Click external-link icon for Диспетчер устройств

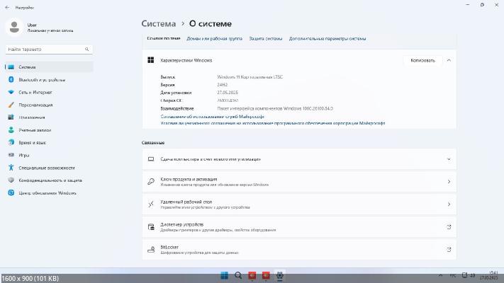(x=449, y=227)
